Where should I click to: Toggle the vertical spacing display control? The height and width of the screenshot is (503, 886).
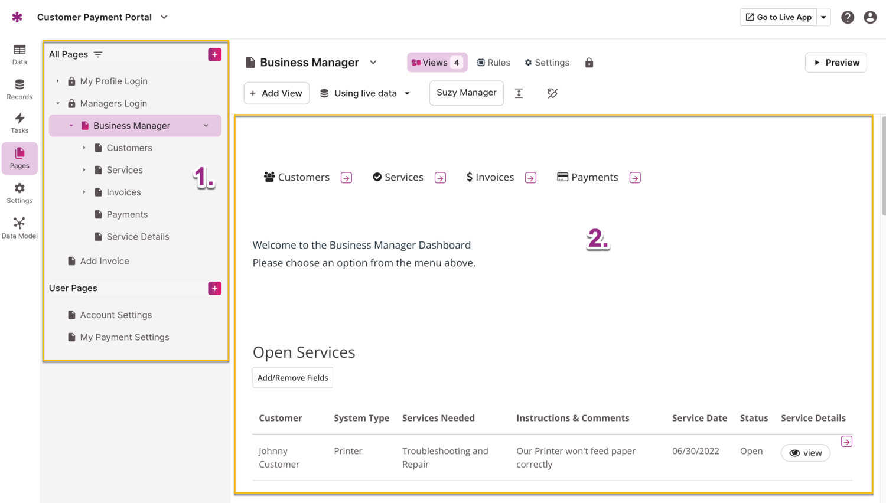[519, 93]
